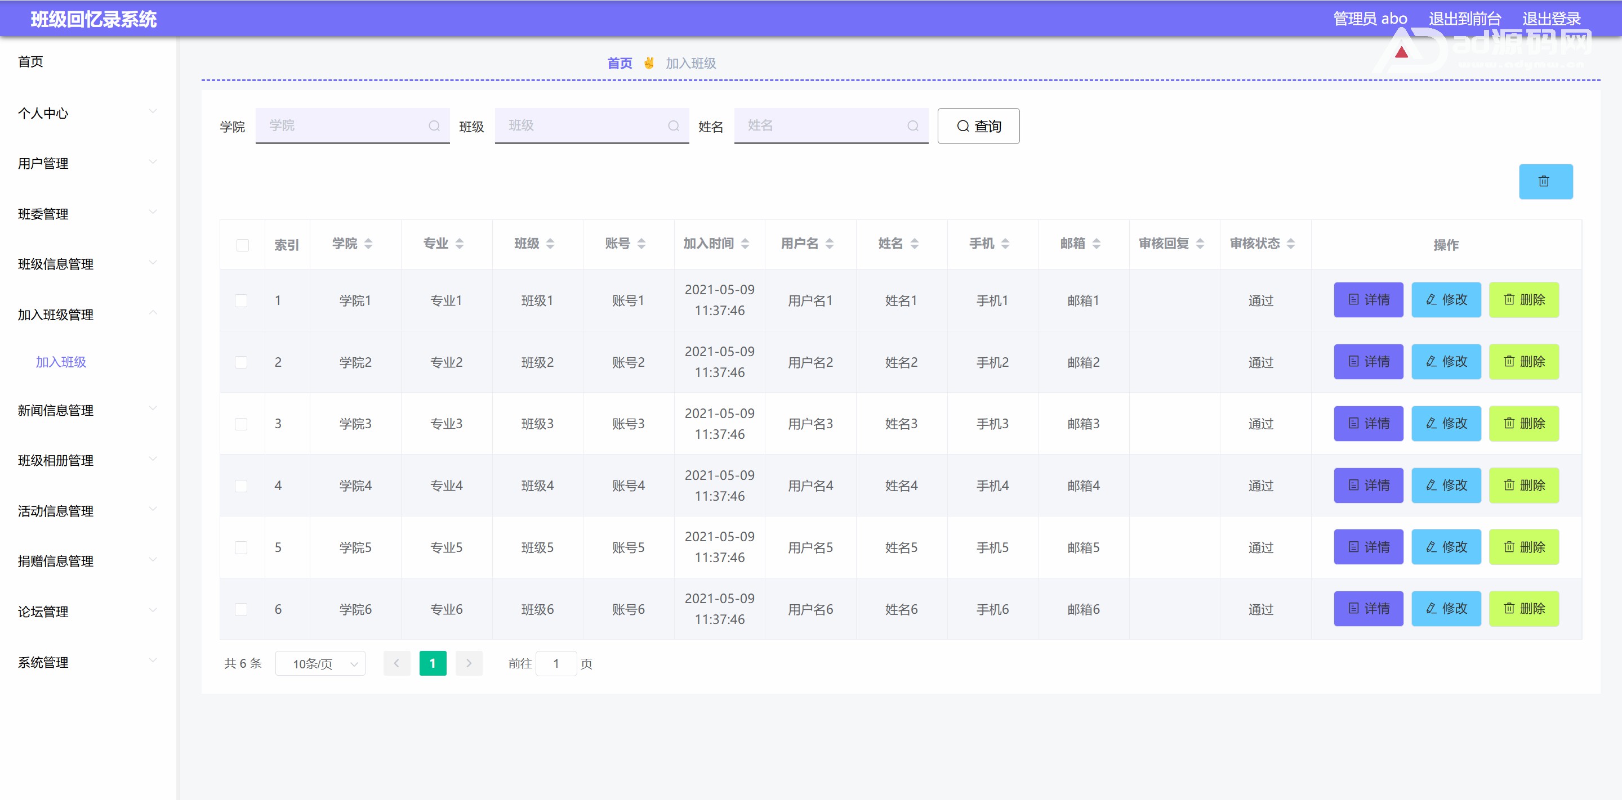Viewport: 1622px width, 800px height.
Task: Click search icon inside 学院 input
Action: (434, 126)
